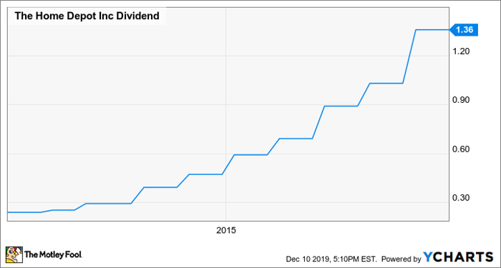The height and width of the screenshot is (268, 501).
Task: Click the Motley Fool jester hat logo
Action: tap(14, 254)
